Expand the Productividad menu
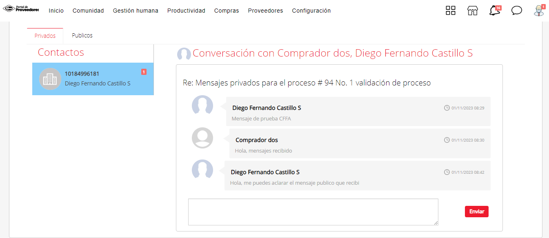The width and height of the screenshot is (549, 238). coord(186,11)
